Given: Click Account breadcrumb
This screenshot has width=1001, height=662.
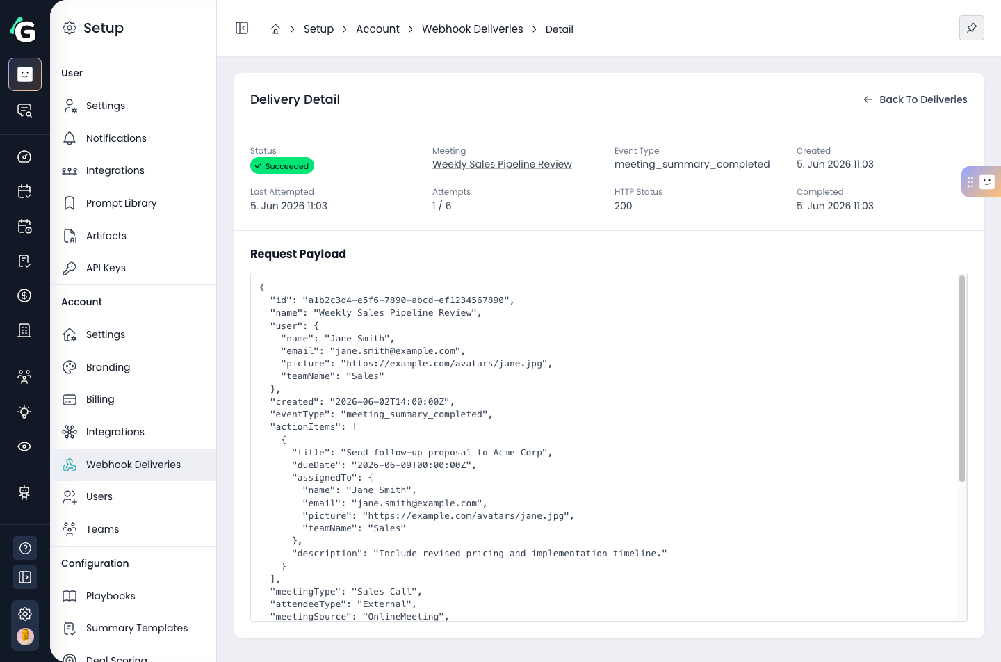Looking at the screenshot, I should coord(377,29).
